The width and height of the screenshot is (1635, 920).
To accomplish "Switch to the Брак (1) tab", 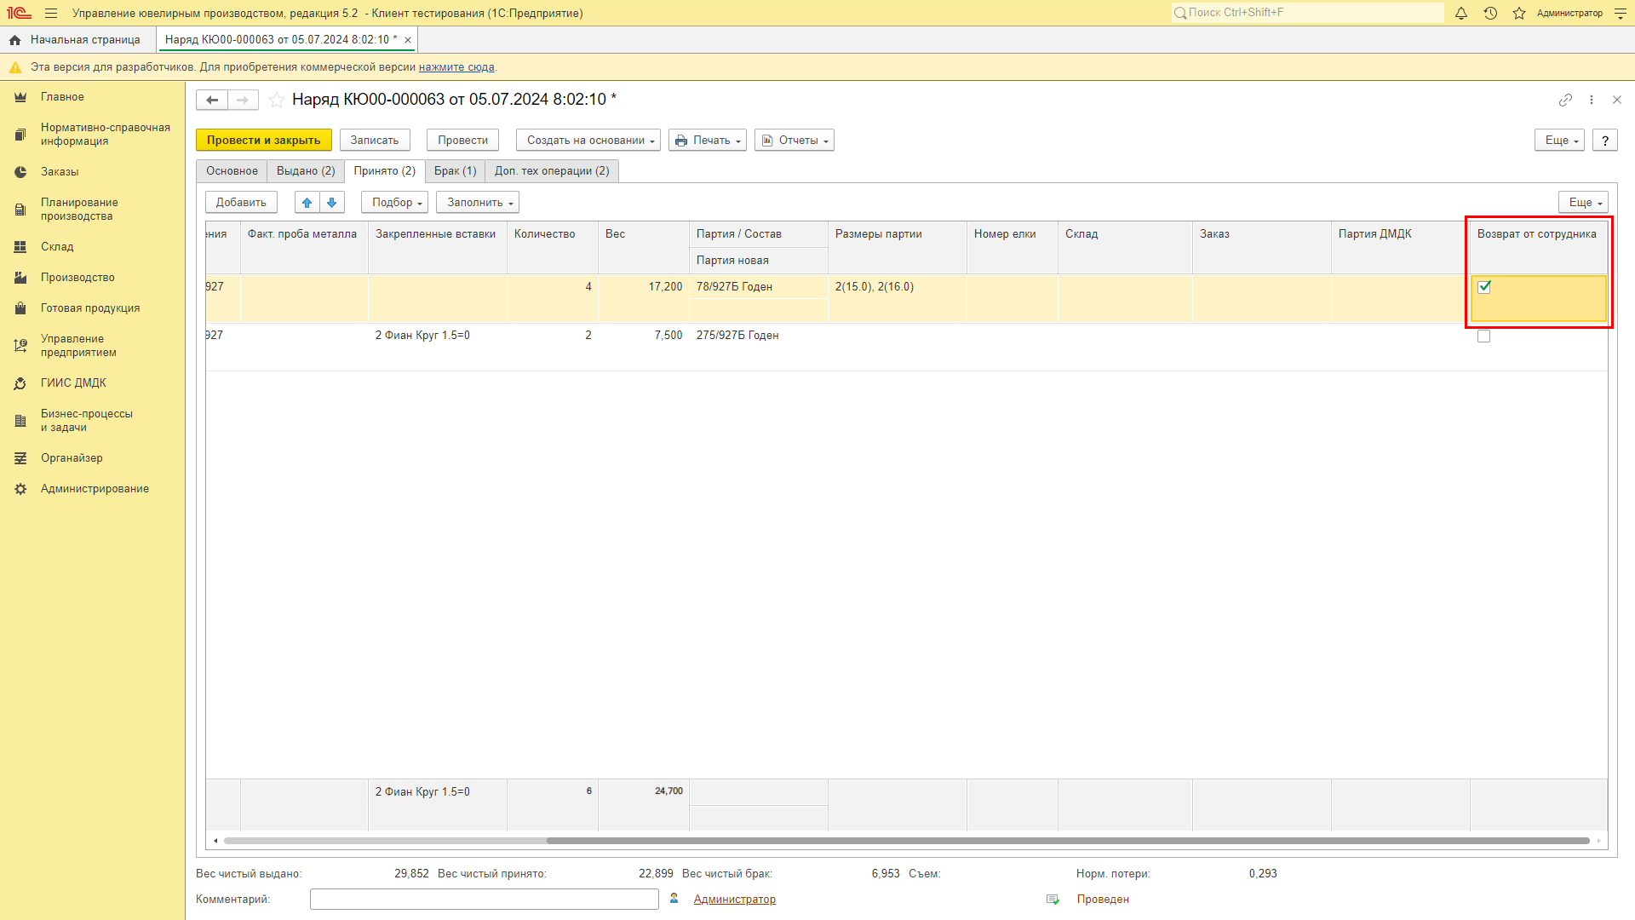I will 456,171.
